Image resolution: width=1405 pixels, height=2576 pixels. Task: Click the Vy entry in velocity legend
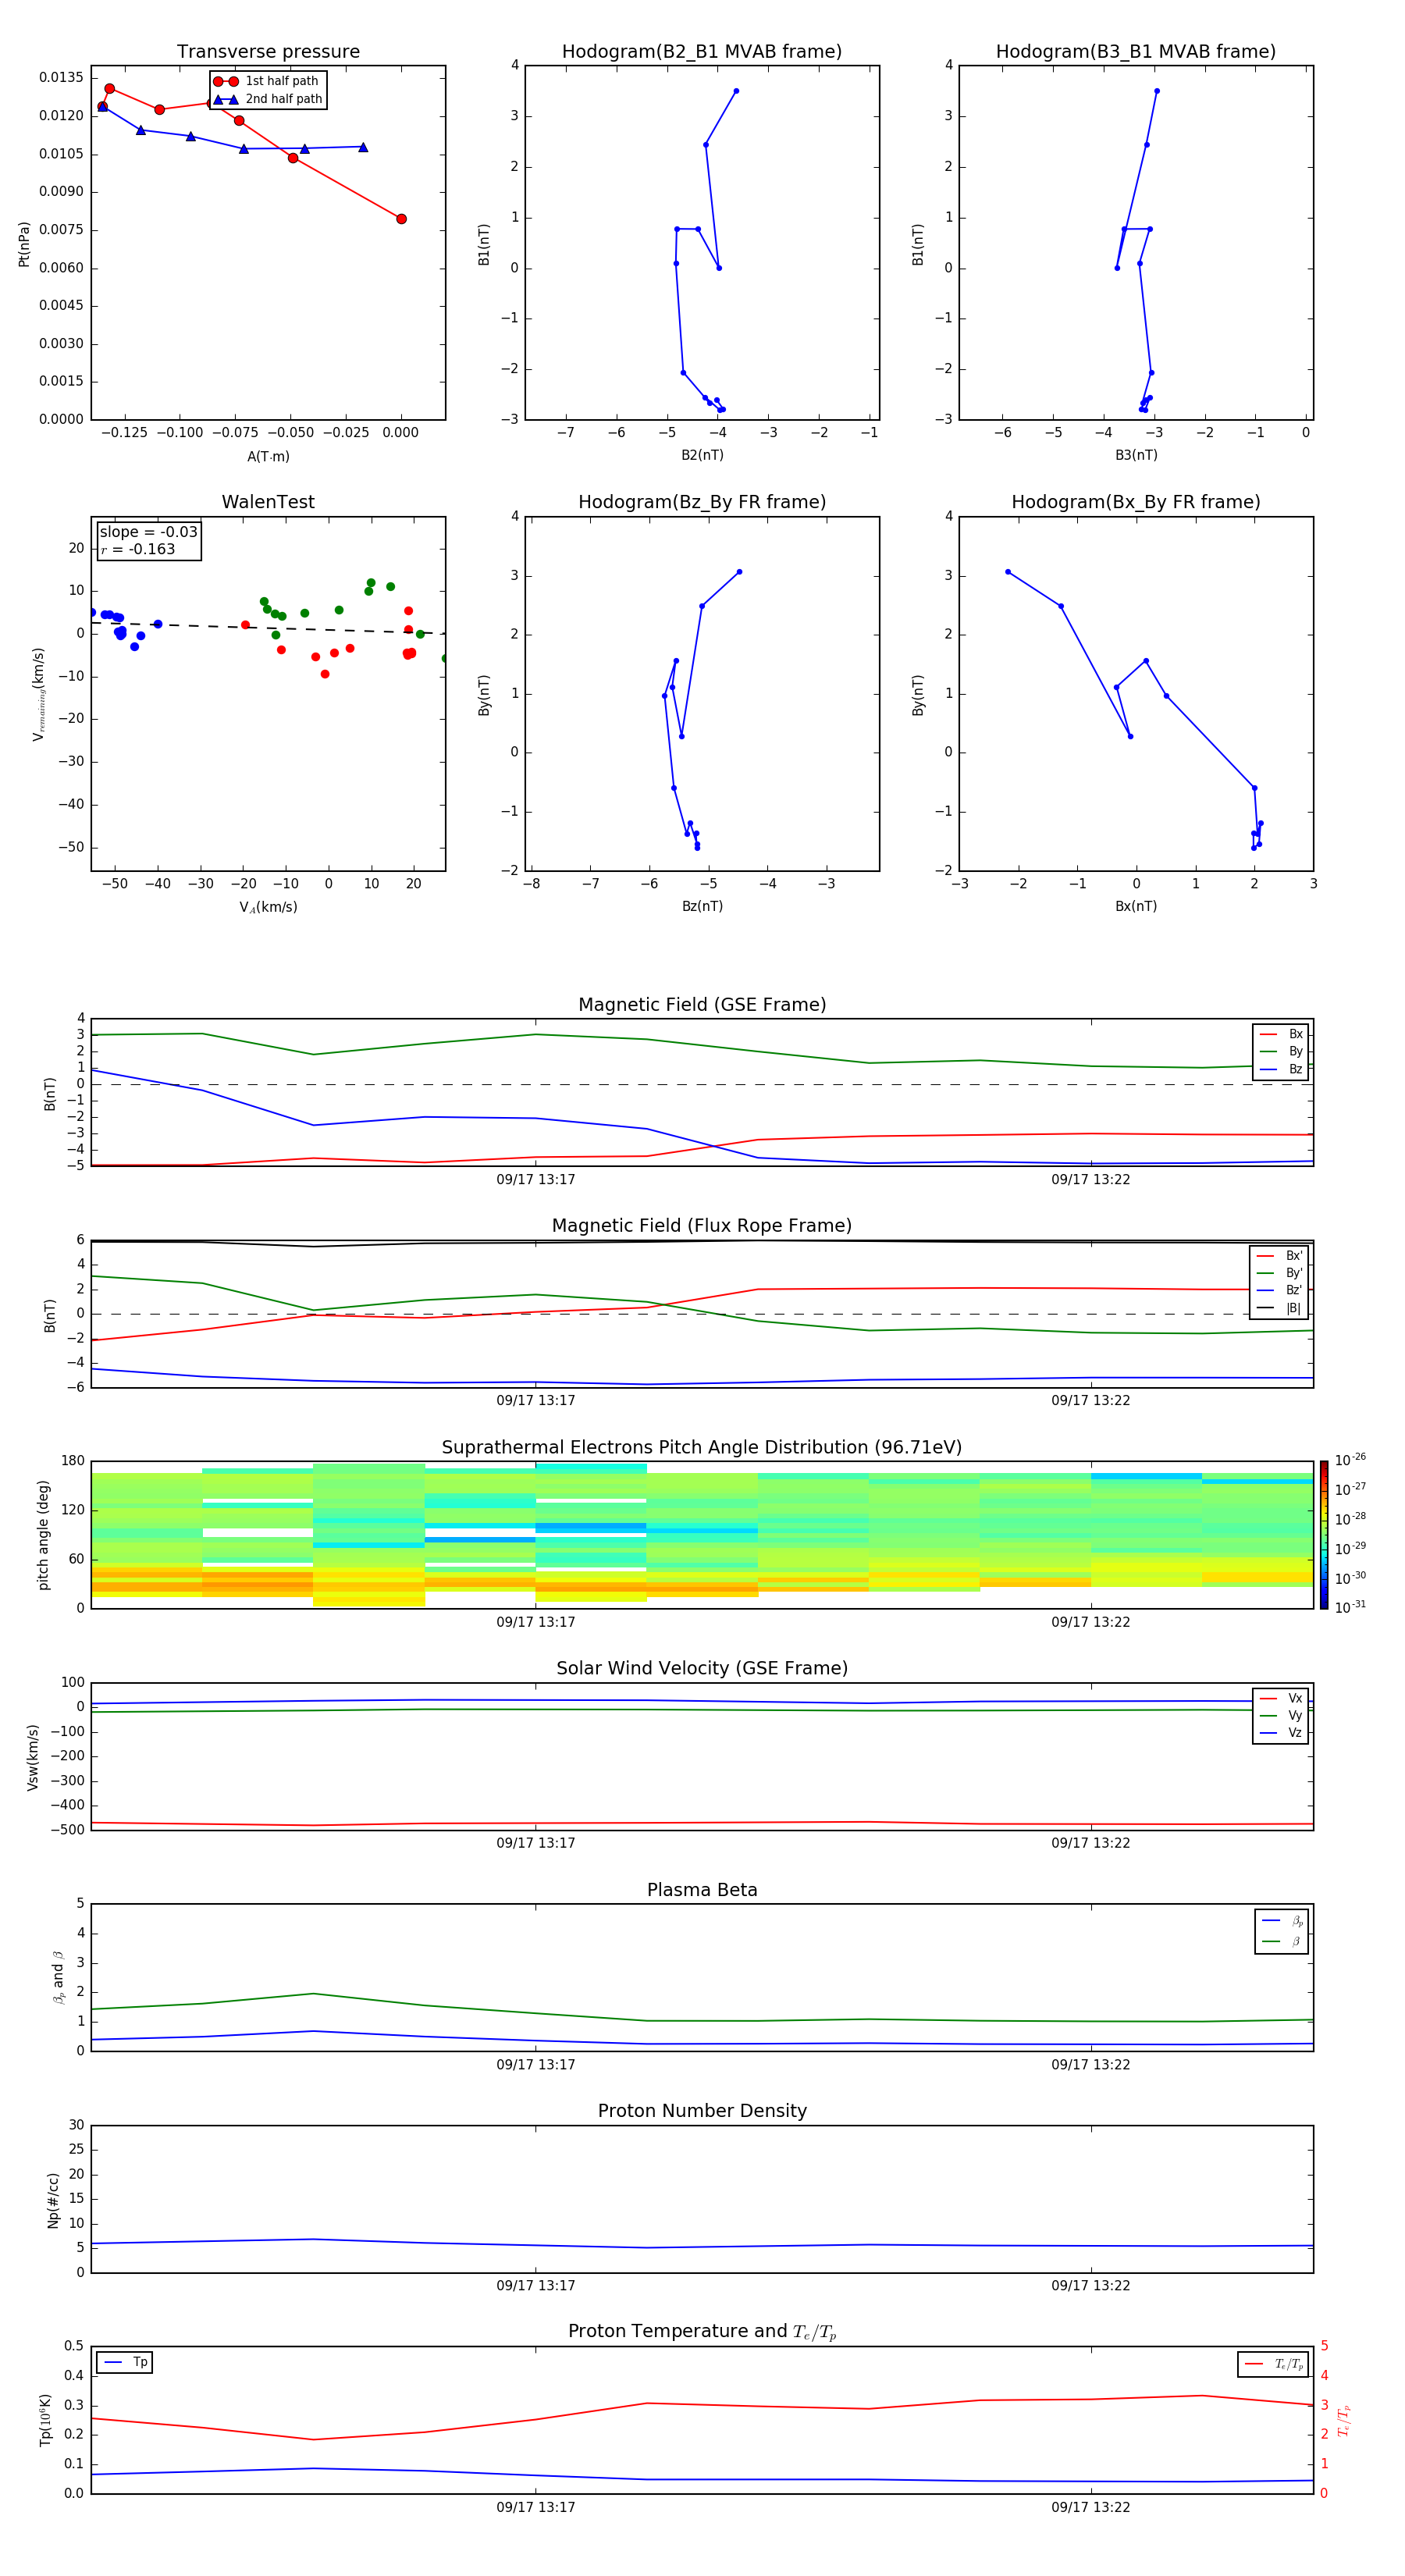[1281, 1715]
